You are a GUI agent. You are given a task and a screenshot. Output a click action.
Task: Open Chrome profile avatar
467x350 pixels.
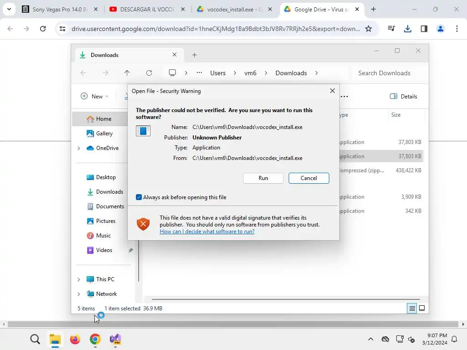click(440, 29)
